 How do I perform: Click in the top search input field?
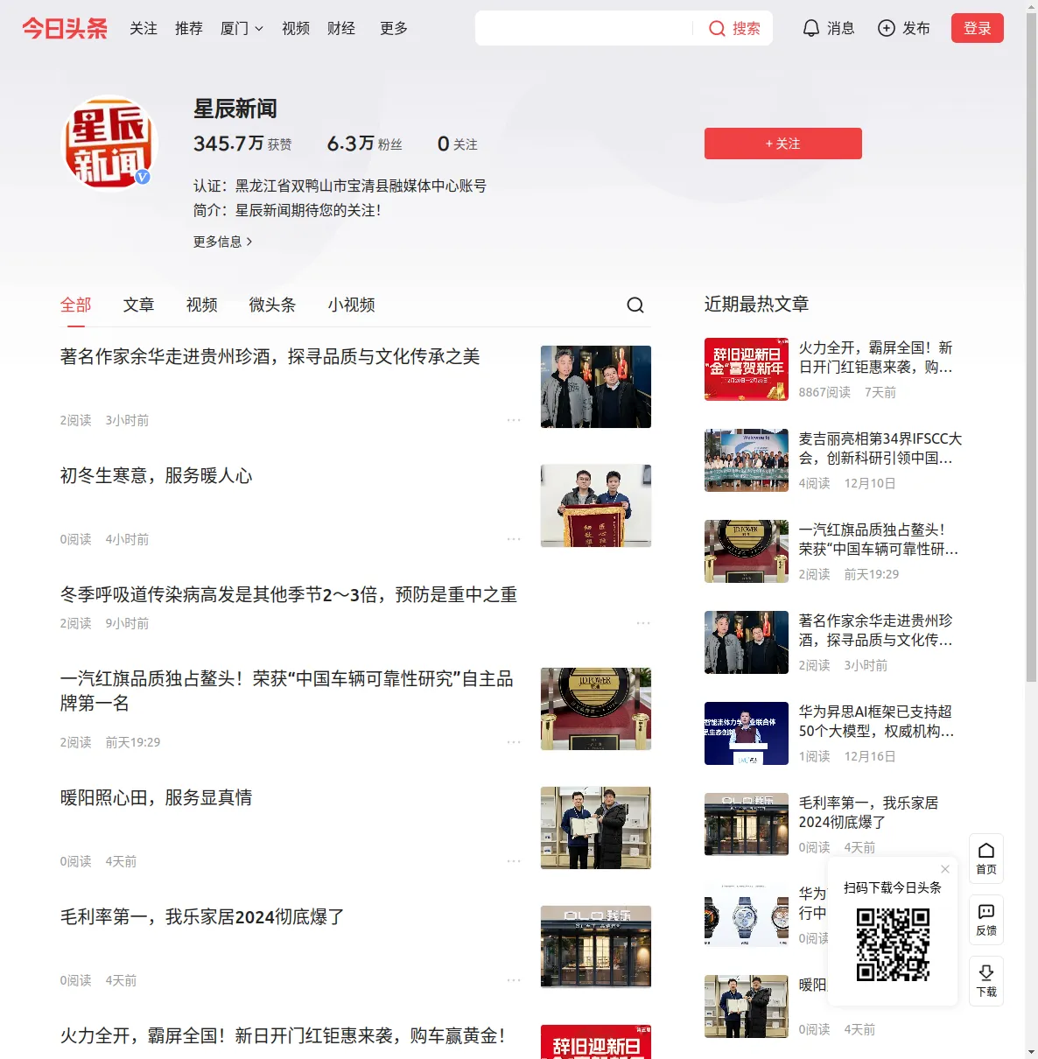[x=584, y=29]
